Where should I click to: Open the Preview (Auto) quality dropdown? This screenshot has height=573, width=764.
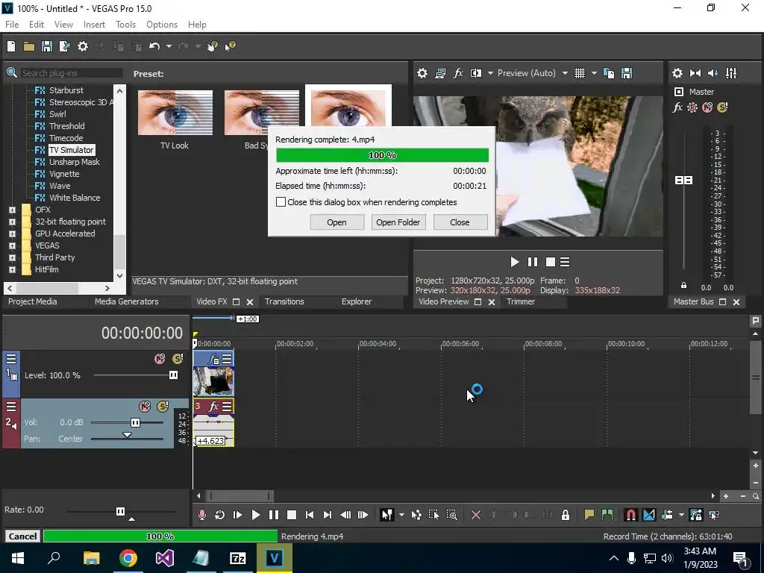566,73
